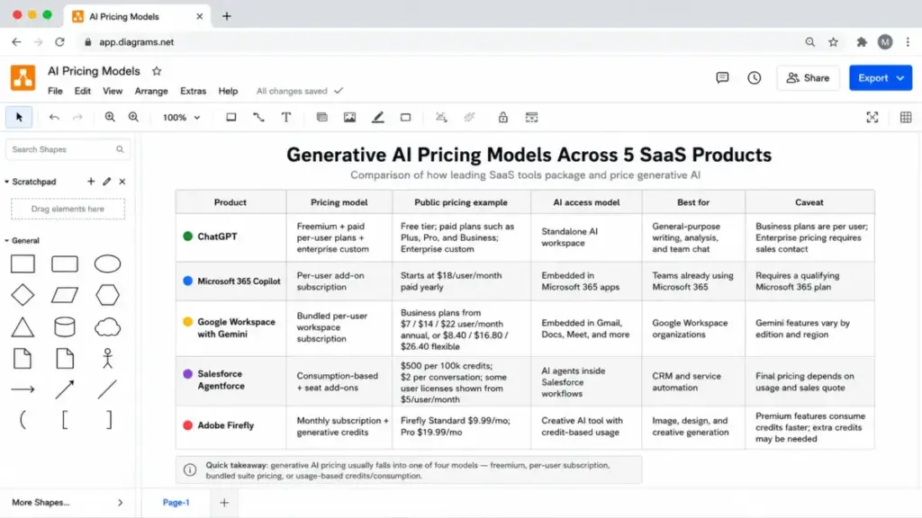
Task: Select the ChatGPT green dot marker
Action: (187, 237)
